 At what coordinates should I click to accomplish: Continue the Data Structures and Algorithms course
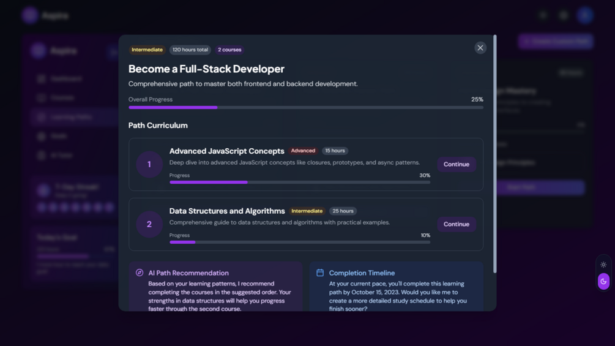[456, 224]
